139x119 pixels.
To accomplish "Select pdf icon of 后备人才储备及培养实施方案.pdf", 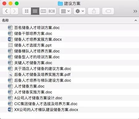I will 11,74.
